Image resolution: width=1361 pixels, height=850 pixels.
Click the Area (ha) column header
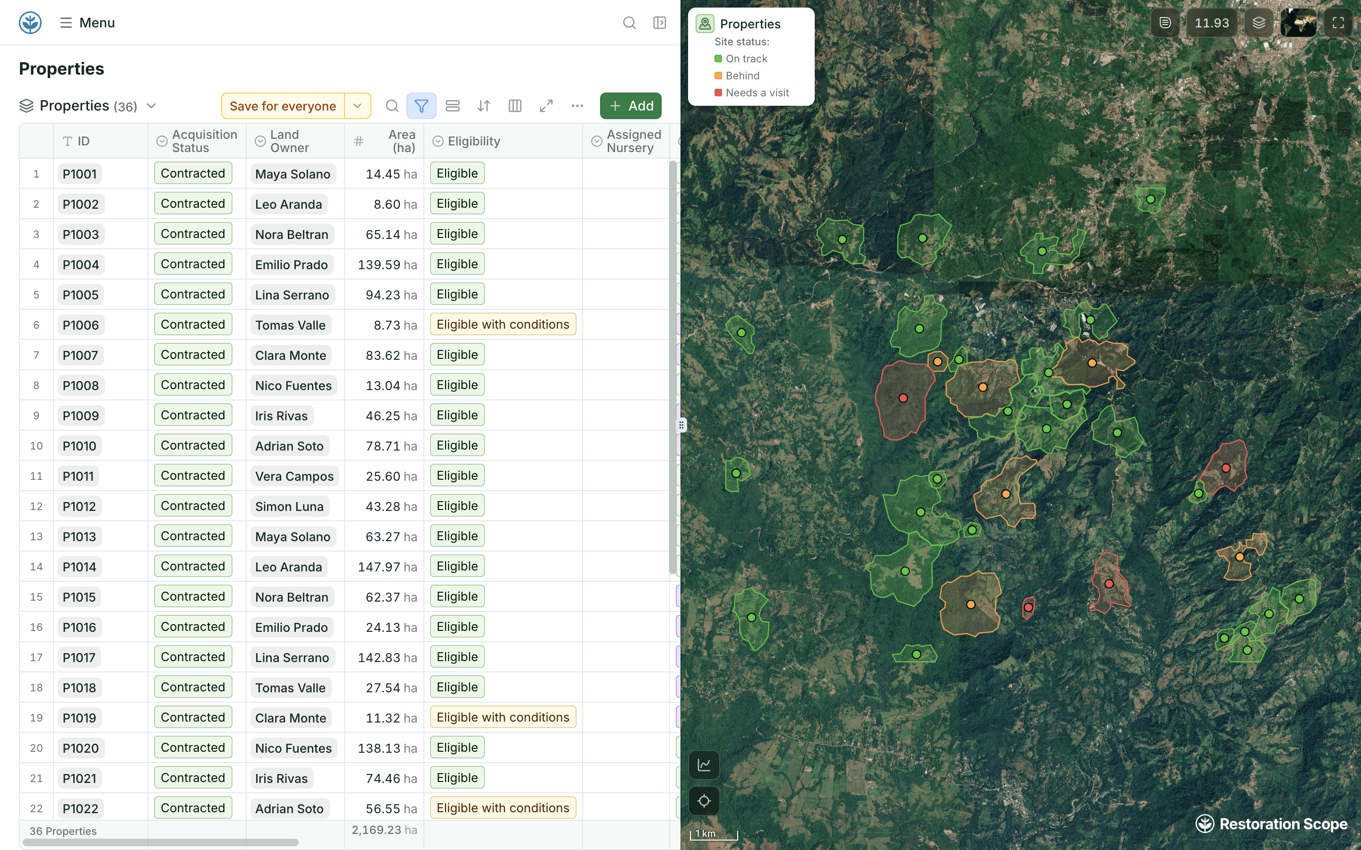click(385, 141)
